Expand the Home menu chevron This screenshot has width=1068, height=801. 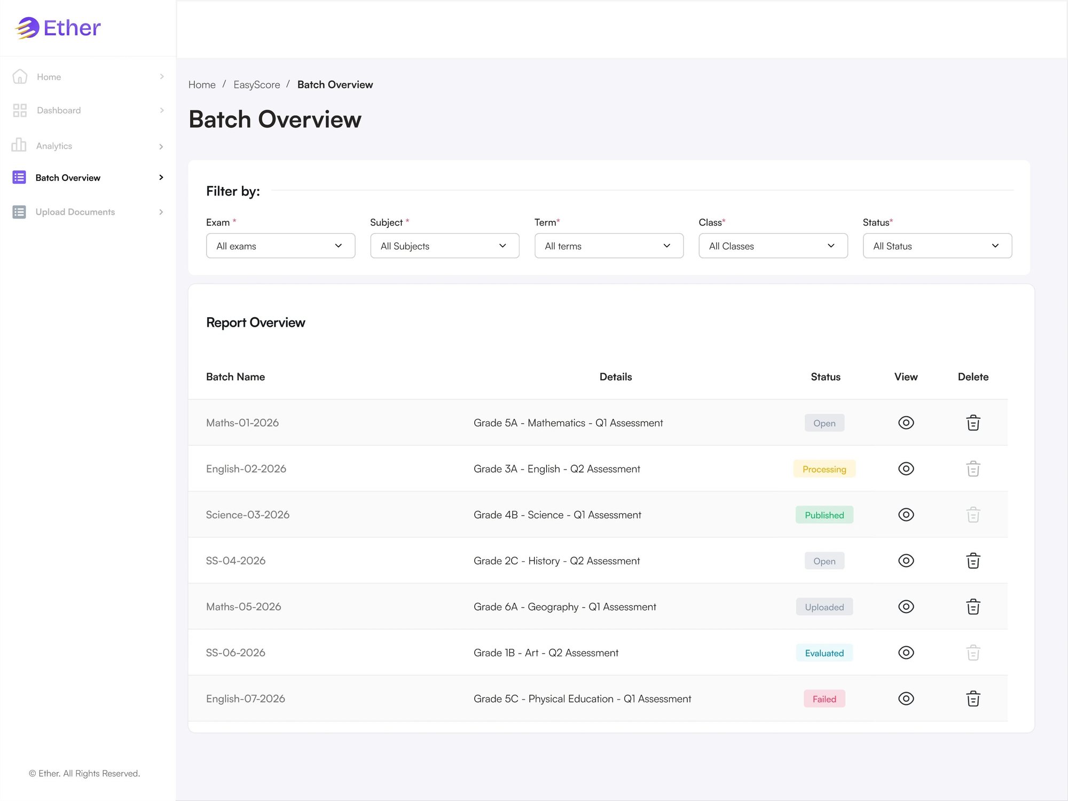click(162, 76)
